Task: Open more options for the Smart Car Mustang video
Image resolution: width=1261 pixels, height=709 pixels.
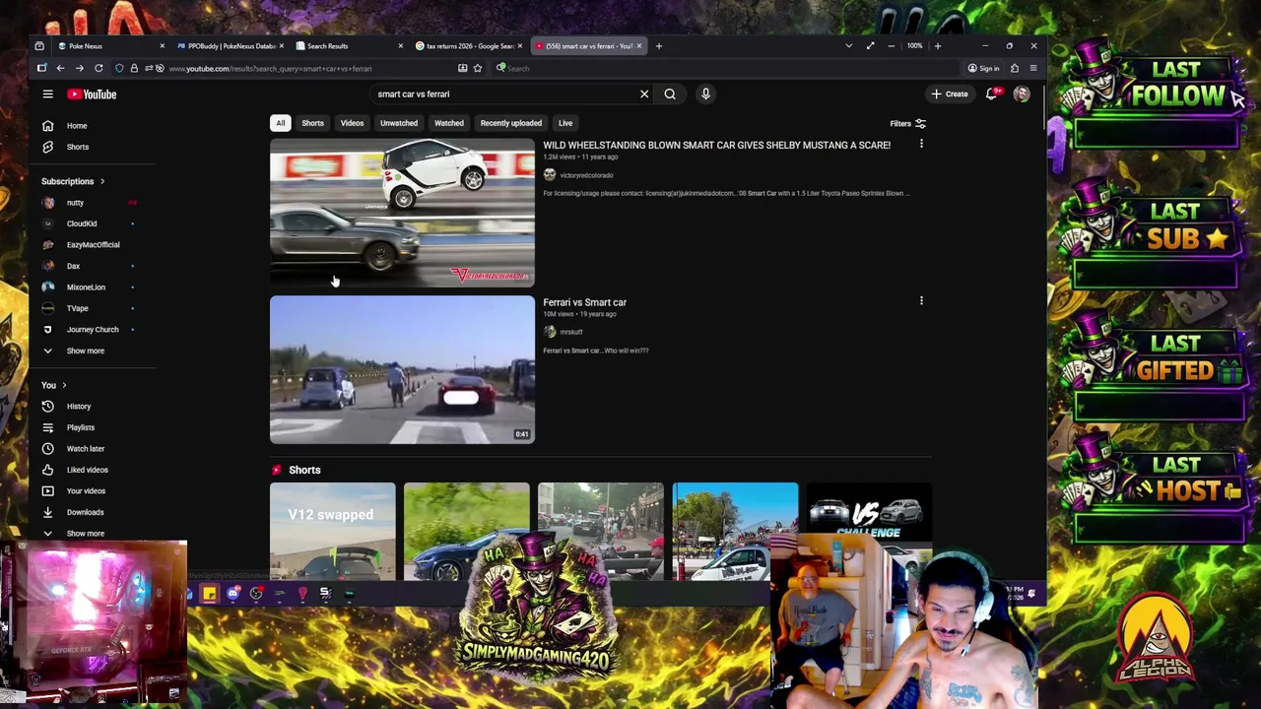Action: (921, 145)
